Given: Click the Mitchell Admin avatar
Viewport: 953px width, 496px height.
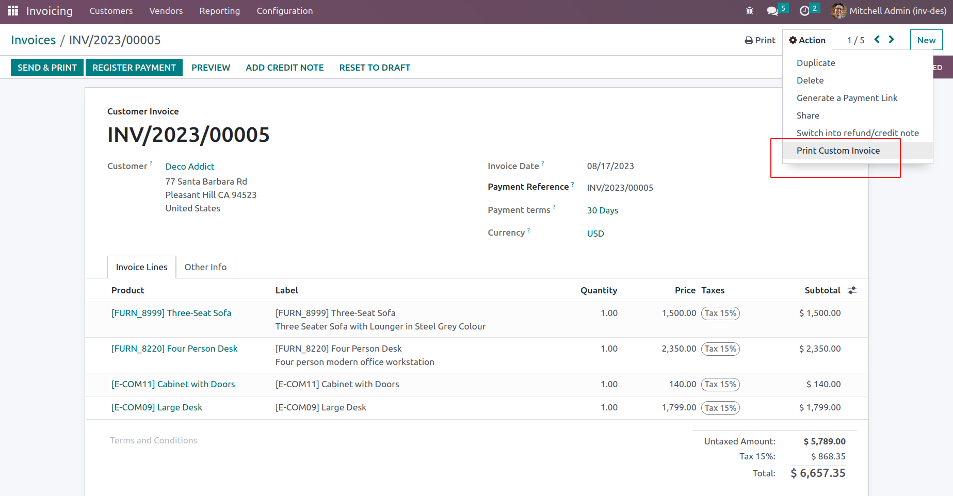Looking at the screenshot, I should tap(838, 11).
